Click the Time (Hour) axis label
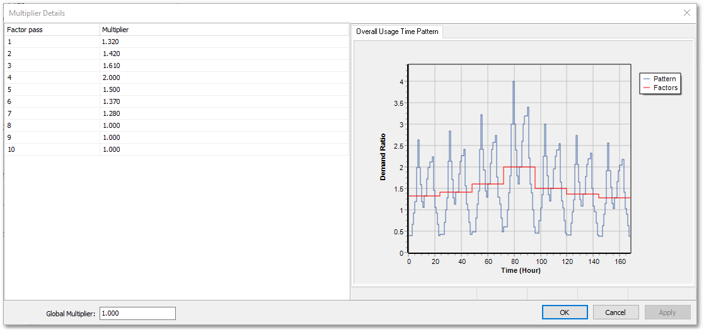Screen dimensions: 704x332 click(520, 271)
